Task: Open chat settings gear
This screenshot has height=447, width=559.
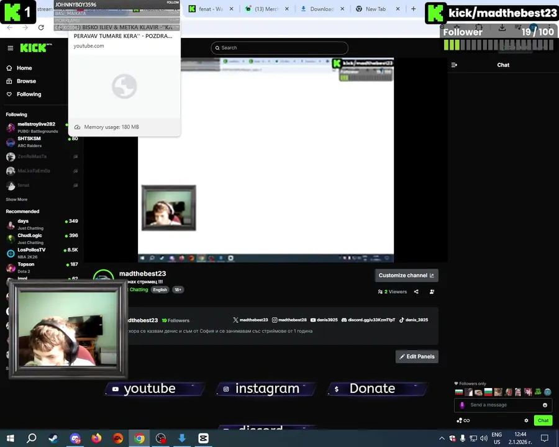Action: point(526,421)
